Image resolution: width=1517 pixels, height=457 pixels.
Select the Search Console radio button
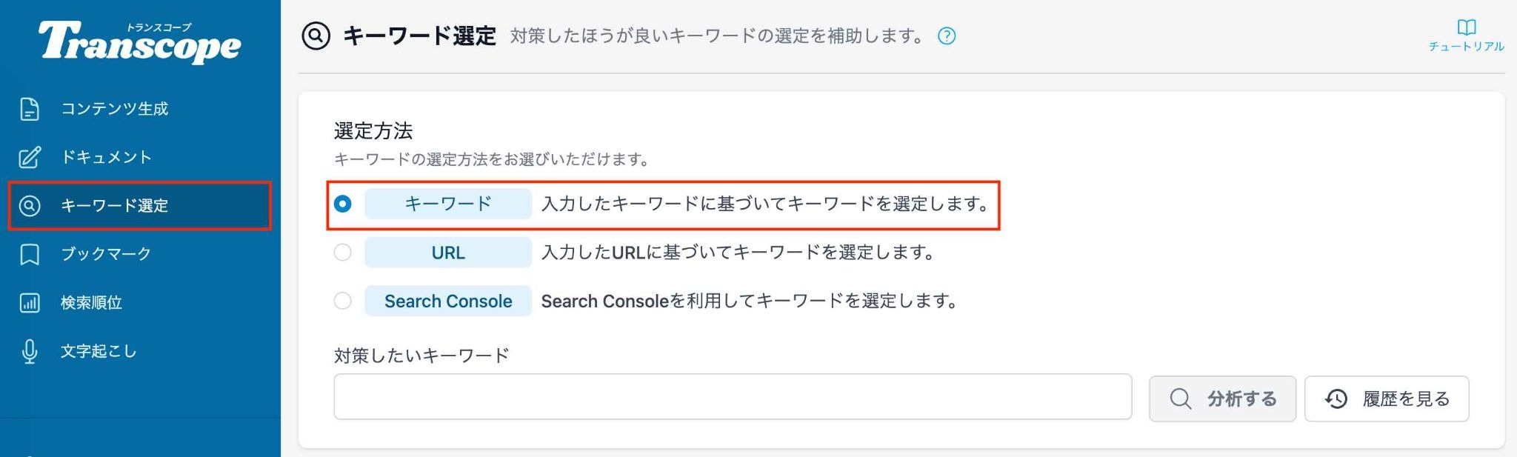(x=342, y=301)
